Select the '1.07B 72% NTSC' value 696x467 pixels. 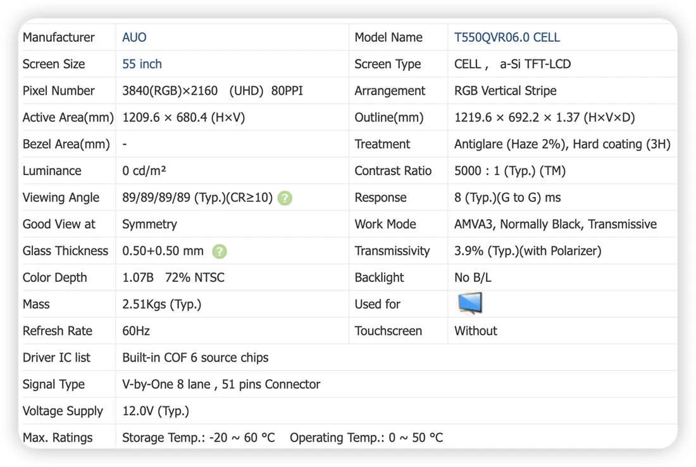[173, 277]
